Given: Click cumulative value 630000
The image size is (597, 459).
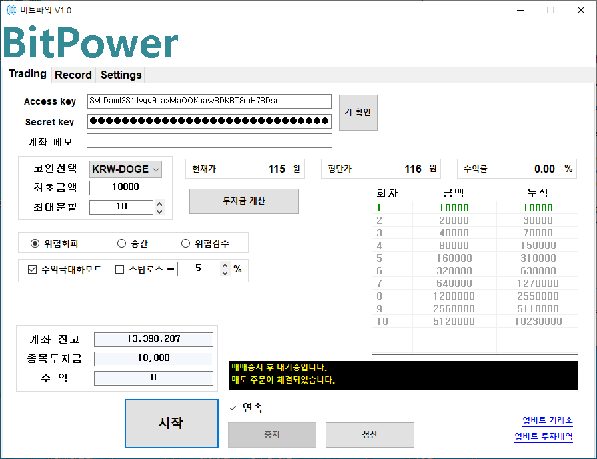Looking at the screenshot, I should pyautogui.click(x=538, y=271).
